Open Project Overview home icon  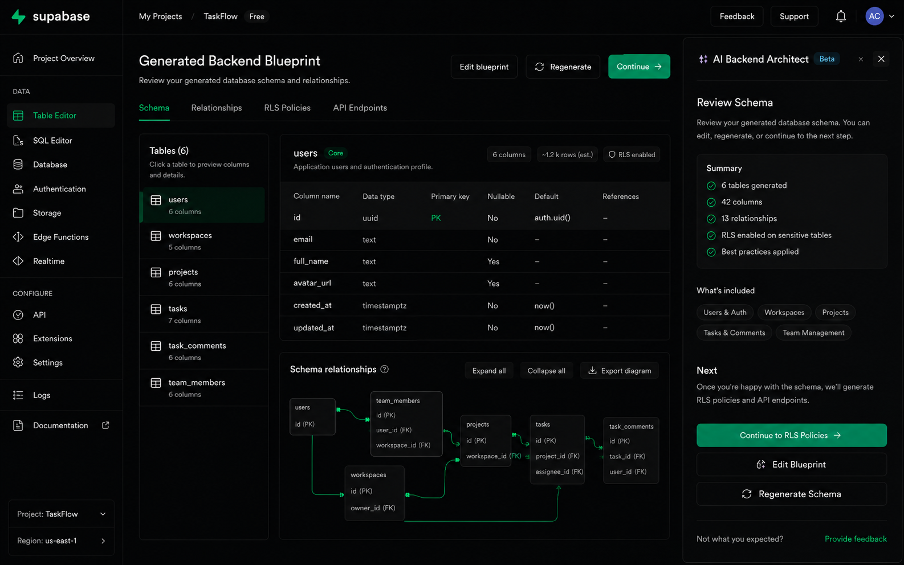point(18,58)
